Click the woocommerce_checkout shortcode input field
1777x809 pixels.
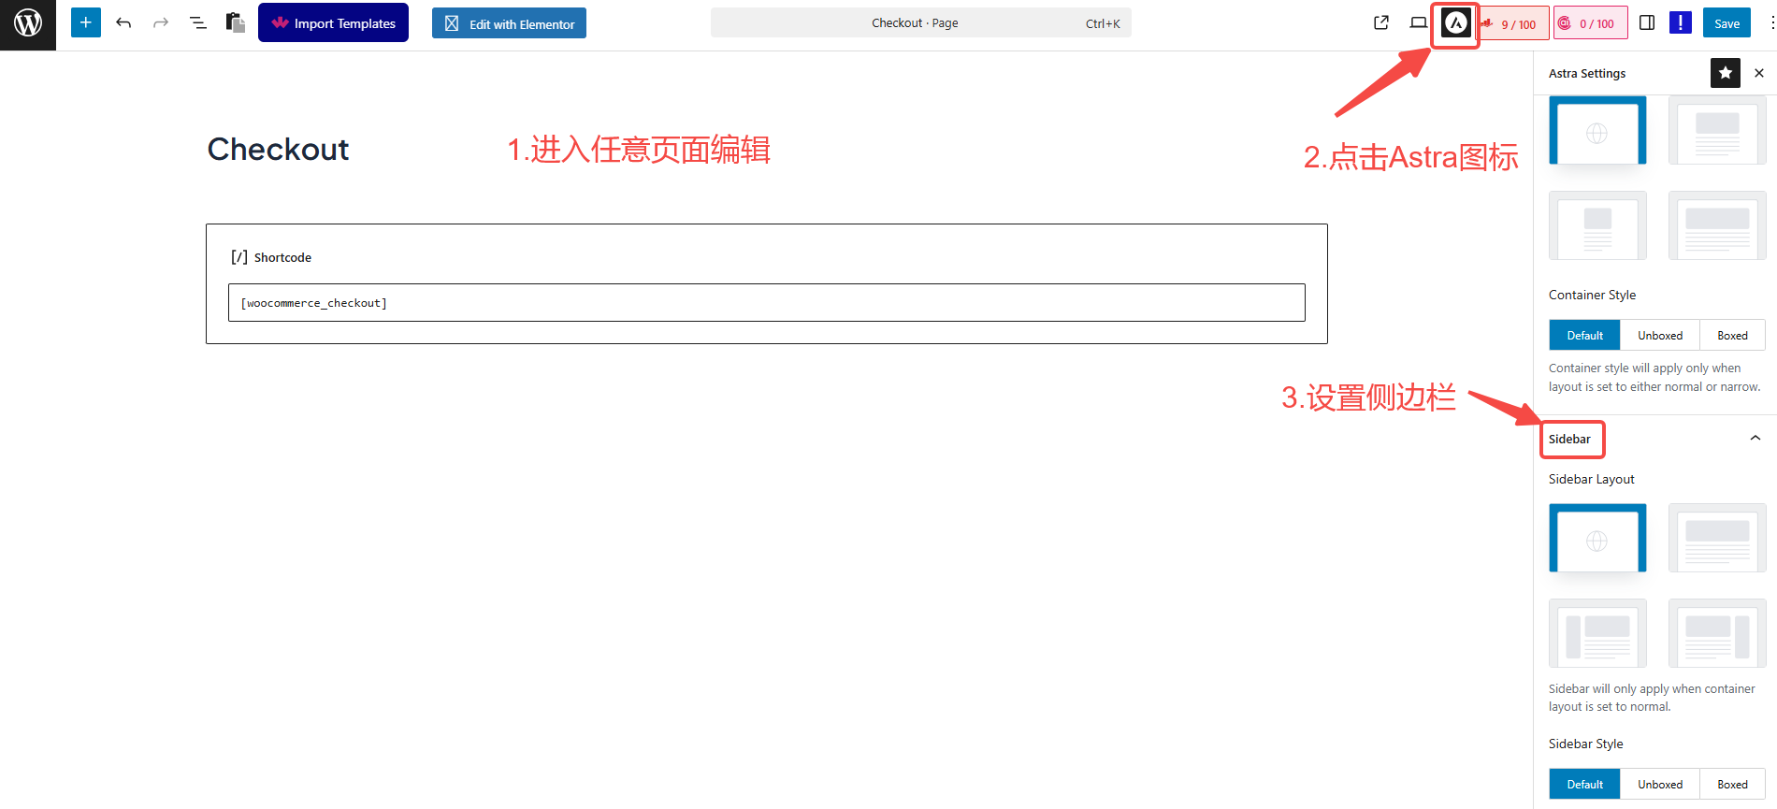766,303
